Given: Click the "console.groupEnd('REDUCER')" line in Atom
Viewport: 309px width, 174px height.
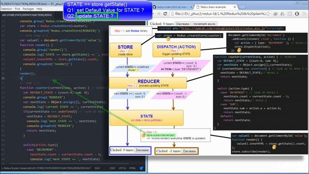Looking at the screenshot, I should pos(50,126).
